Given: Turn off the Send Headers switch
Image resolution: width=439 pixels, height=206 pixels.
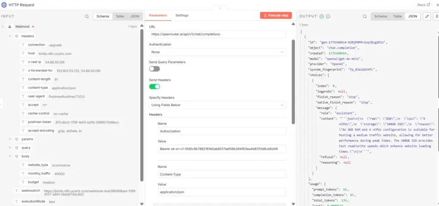Looking at the screenshot, I should tap(154, 87).
